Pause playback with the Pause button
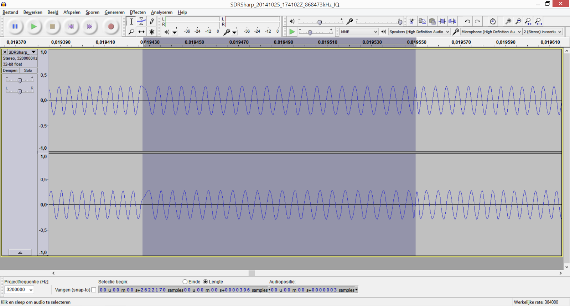Viewport: 570px width, 306px height. coord(15,26)
